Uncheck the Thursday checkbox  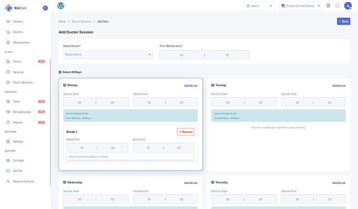[213, 182]
